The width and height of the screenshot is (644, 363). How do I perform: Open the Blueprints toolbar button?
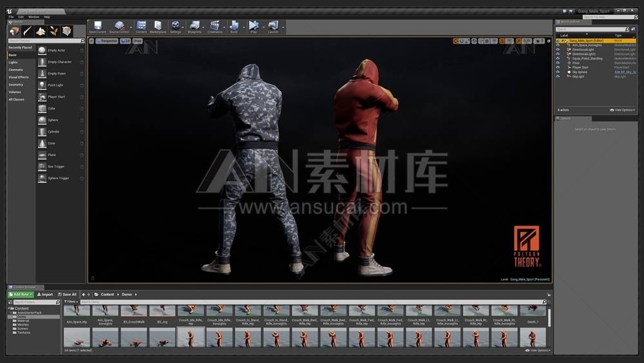[x=194, y=27]
